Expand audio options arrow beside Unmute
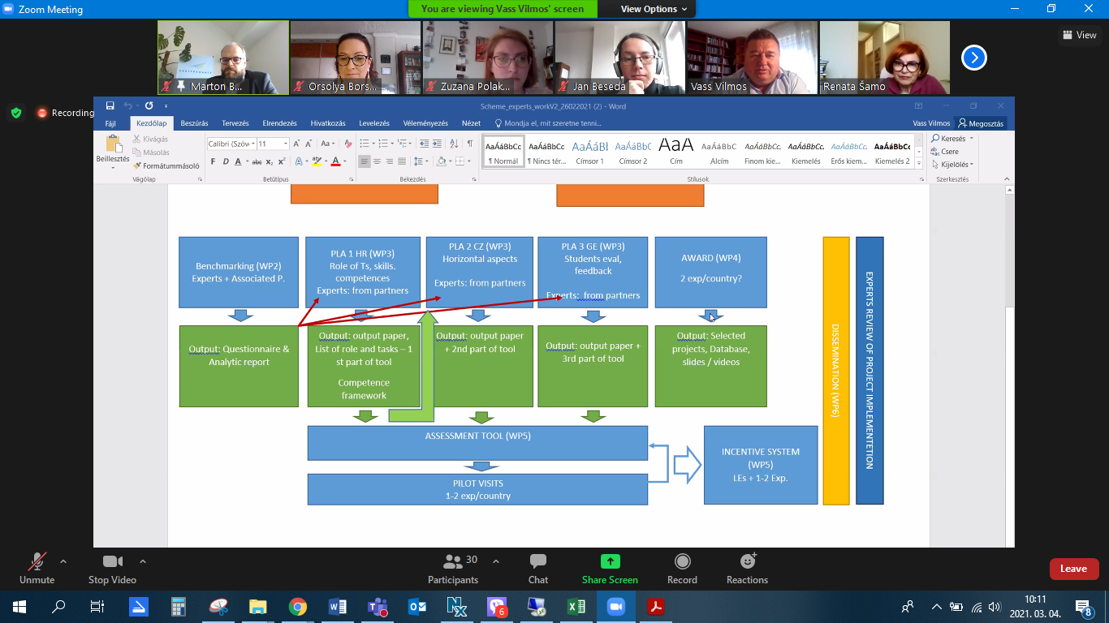This screenshot has height=623, width=1109. point(63,561)
